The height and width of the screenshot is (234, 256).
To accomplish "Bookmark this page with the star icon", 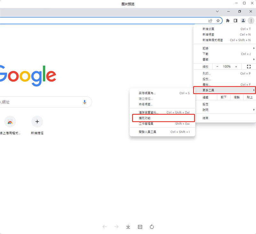I will (x=218, y=21).
